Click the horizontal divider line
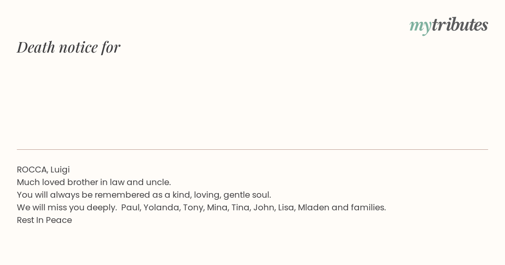 tap(252, 149)
